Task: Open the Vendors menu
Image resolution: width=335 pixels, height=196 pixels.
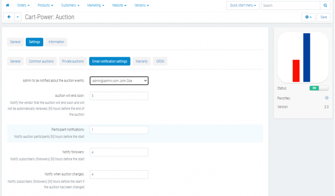Action: coord(142,5)
